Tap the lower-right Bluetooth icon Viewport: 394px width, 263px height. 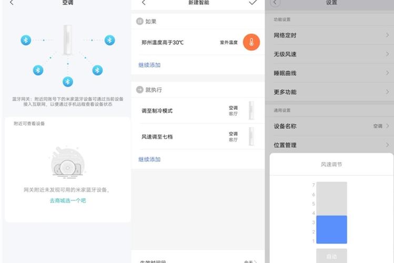tap(97, 70)
